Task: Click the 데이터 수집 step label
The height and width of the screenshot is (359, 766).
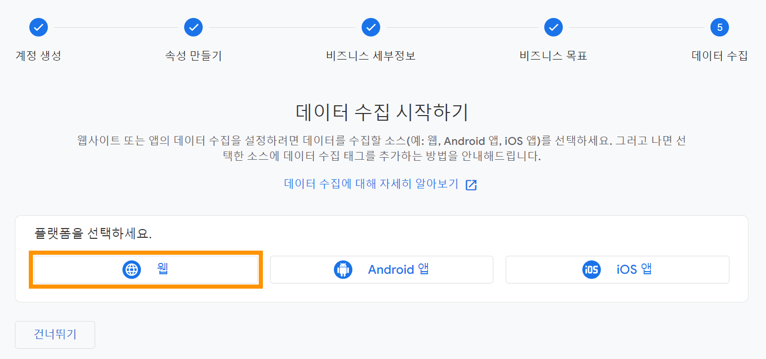Action: pos(720,55)
